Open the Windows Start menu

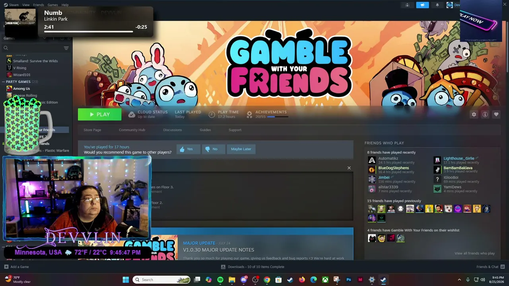(x=126, y=280)
